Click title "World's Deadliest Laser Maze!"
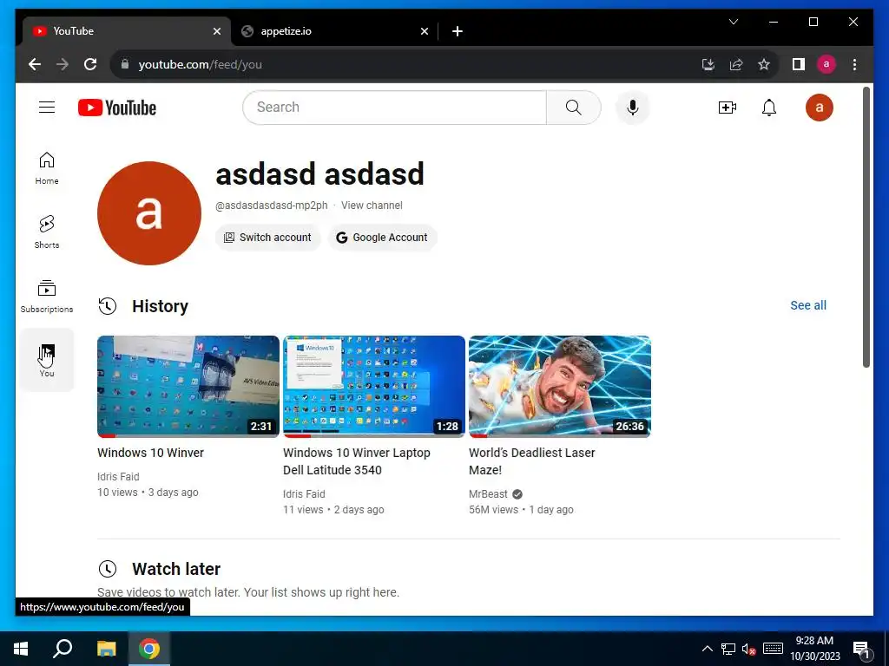This screenshot has width=889, height=666. 532,461
